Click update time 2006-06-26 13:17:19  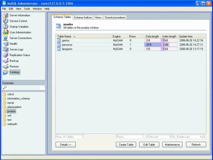[191, 49]
